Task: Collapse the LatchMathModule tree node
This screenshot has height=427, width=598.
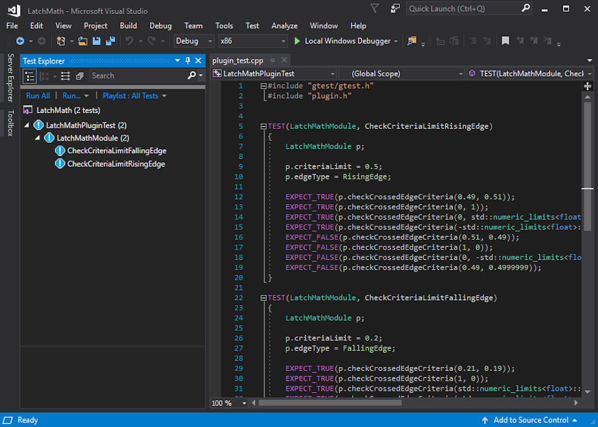Action: [x=37, y=138]
